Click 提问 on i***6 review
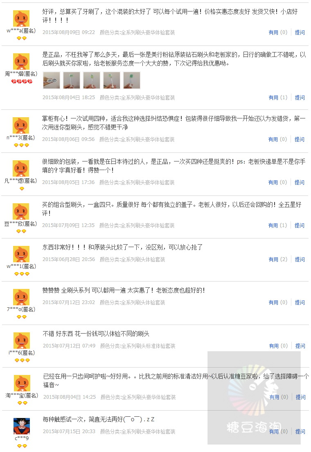Viewport: 311px width, 452px height. coord(300,346)
